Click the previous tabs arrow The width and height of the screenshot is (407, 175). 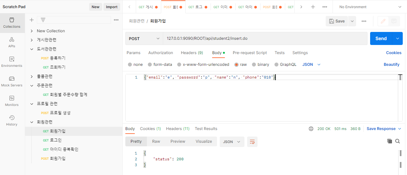(130, 7)
